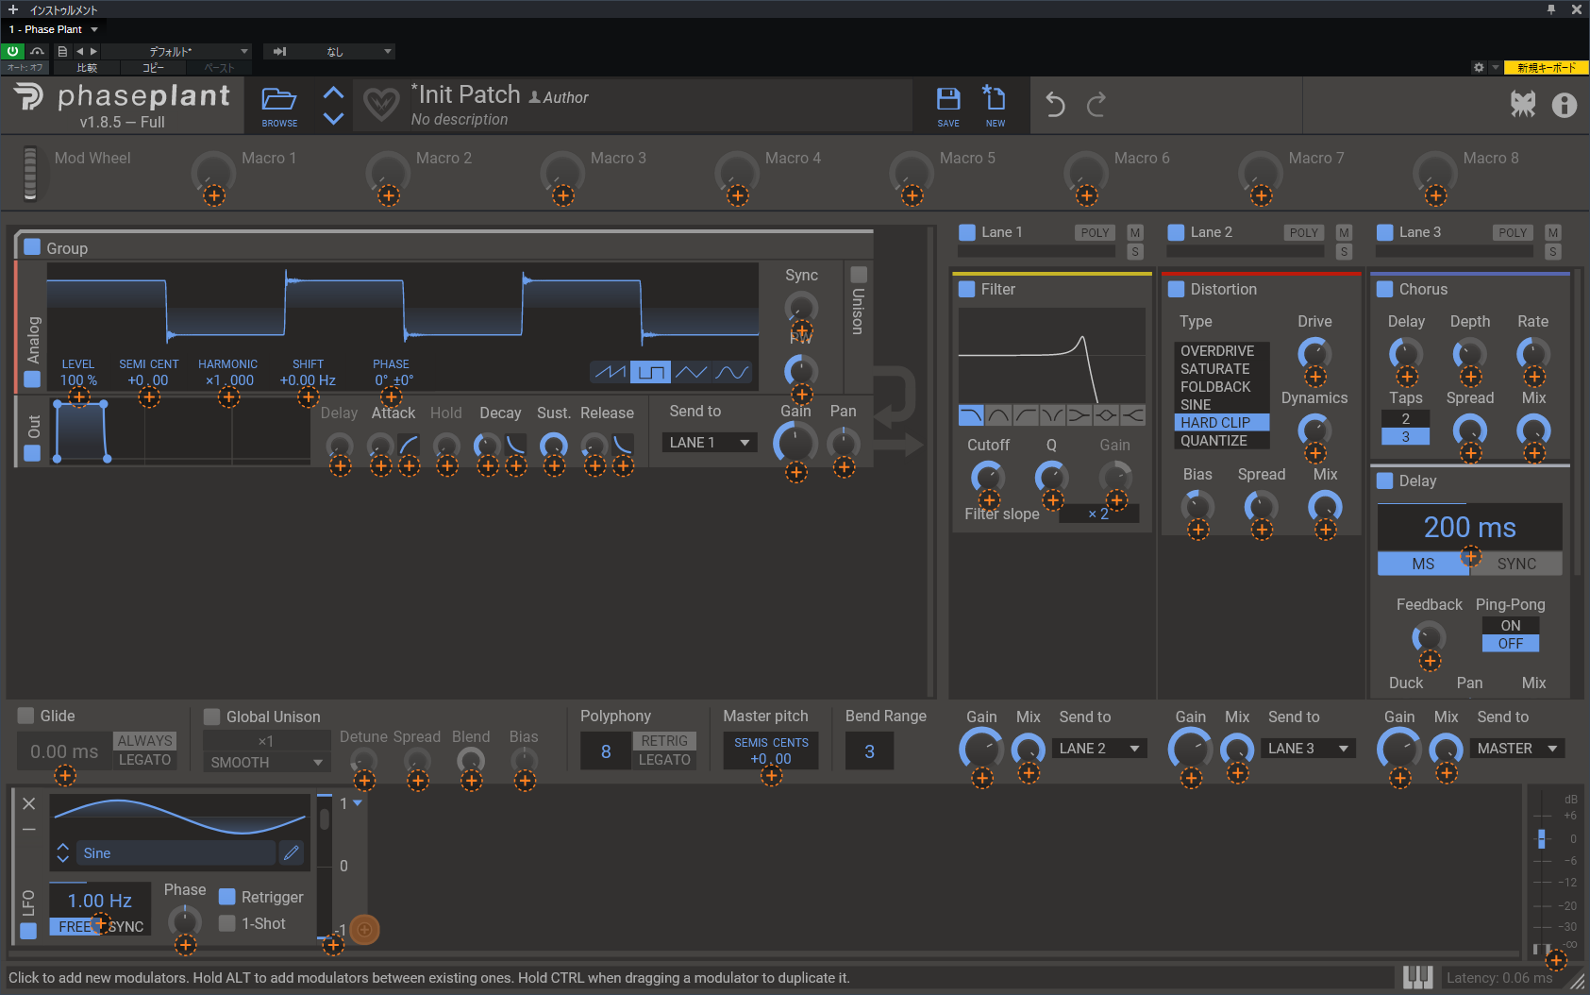Toggle the Lane 1 enable box
The image size is (1590, 995).
966,232
